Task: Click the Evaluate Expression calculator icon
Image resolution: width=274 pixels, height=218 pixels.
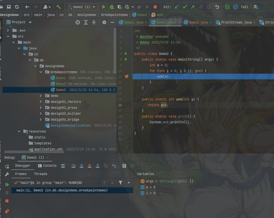Action: pos(124,166)
